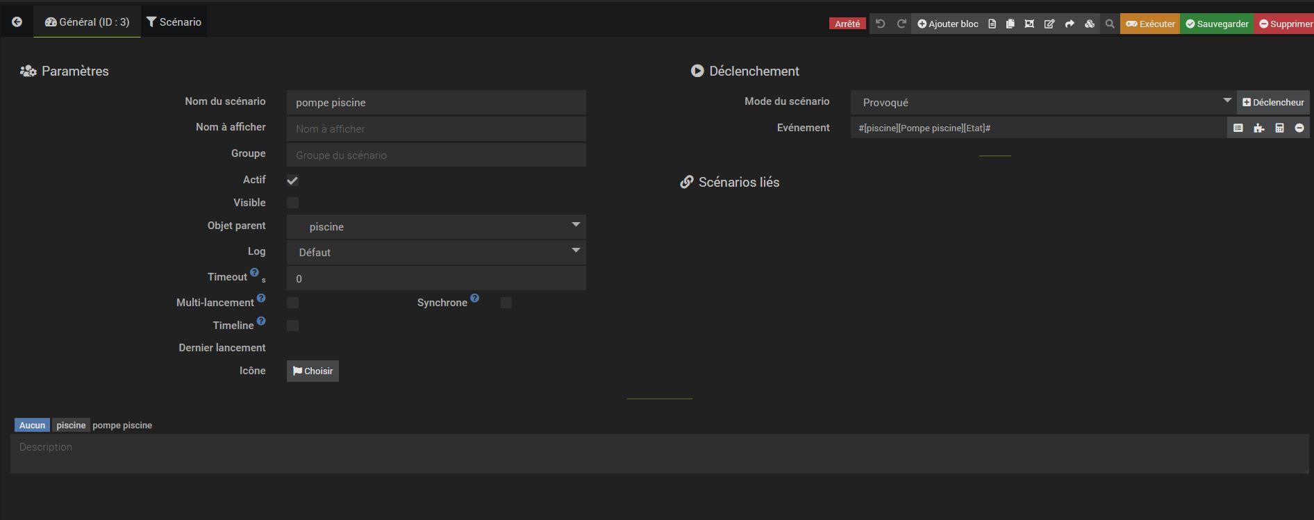Enable the Visible checkbox

(292, 203)
